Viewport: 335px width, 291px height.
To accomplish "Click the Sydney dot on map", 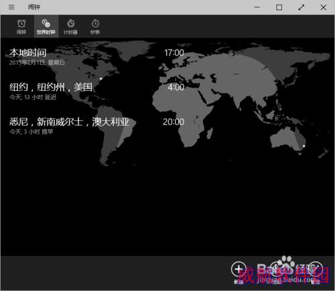I will (304, 146).
